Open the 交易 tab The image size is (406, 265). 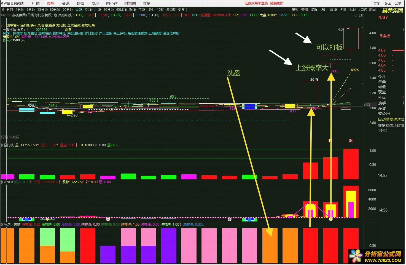[147, 3]
